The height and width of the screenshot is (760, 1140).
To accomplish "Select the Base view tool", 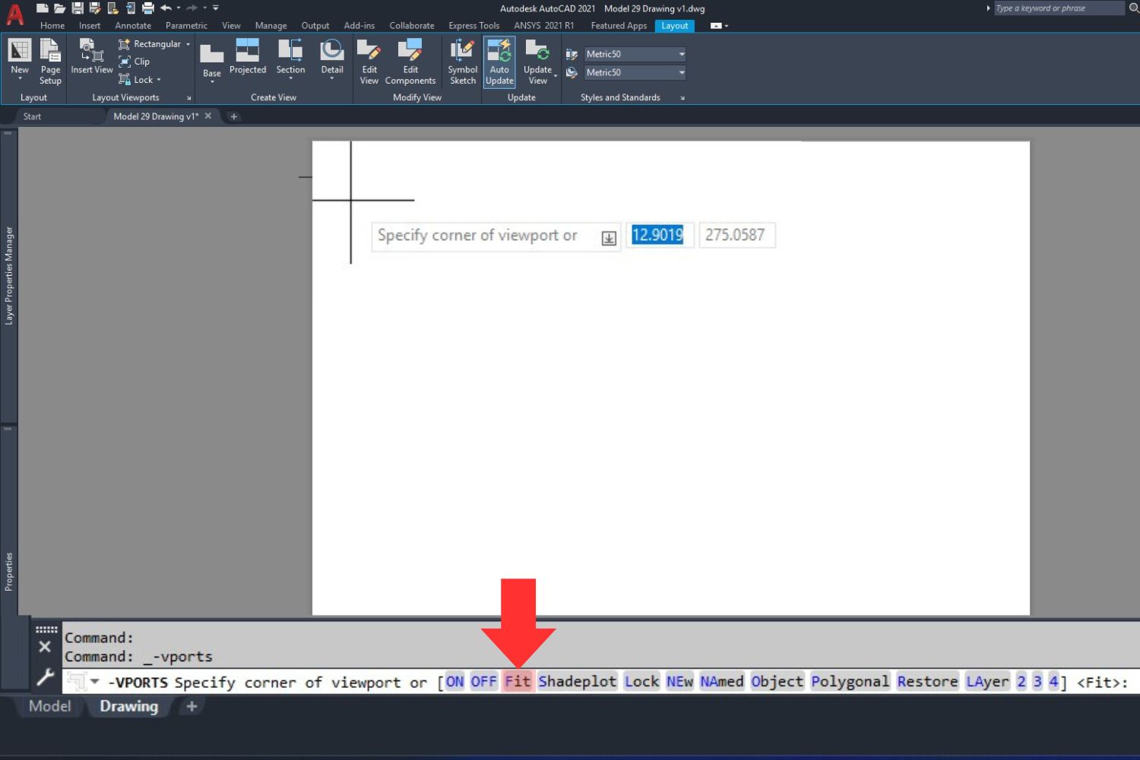I will click(x=211, y=61).
